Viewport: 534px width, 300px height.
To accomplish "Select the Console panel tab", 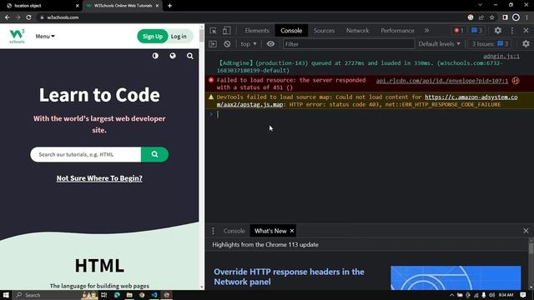I will point(291,31).
